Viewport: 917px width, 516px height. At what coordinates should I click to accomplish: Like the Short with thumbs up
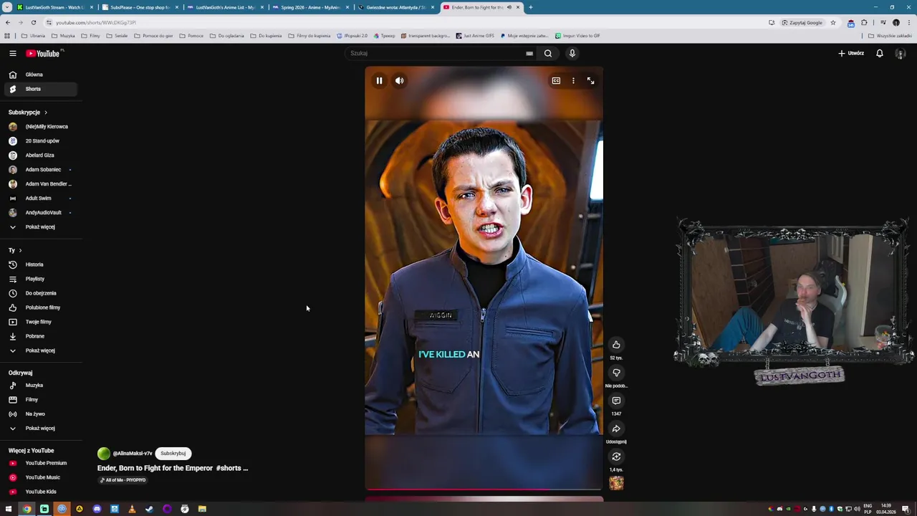pos(616,345)
